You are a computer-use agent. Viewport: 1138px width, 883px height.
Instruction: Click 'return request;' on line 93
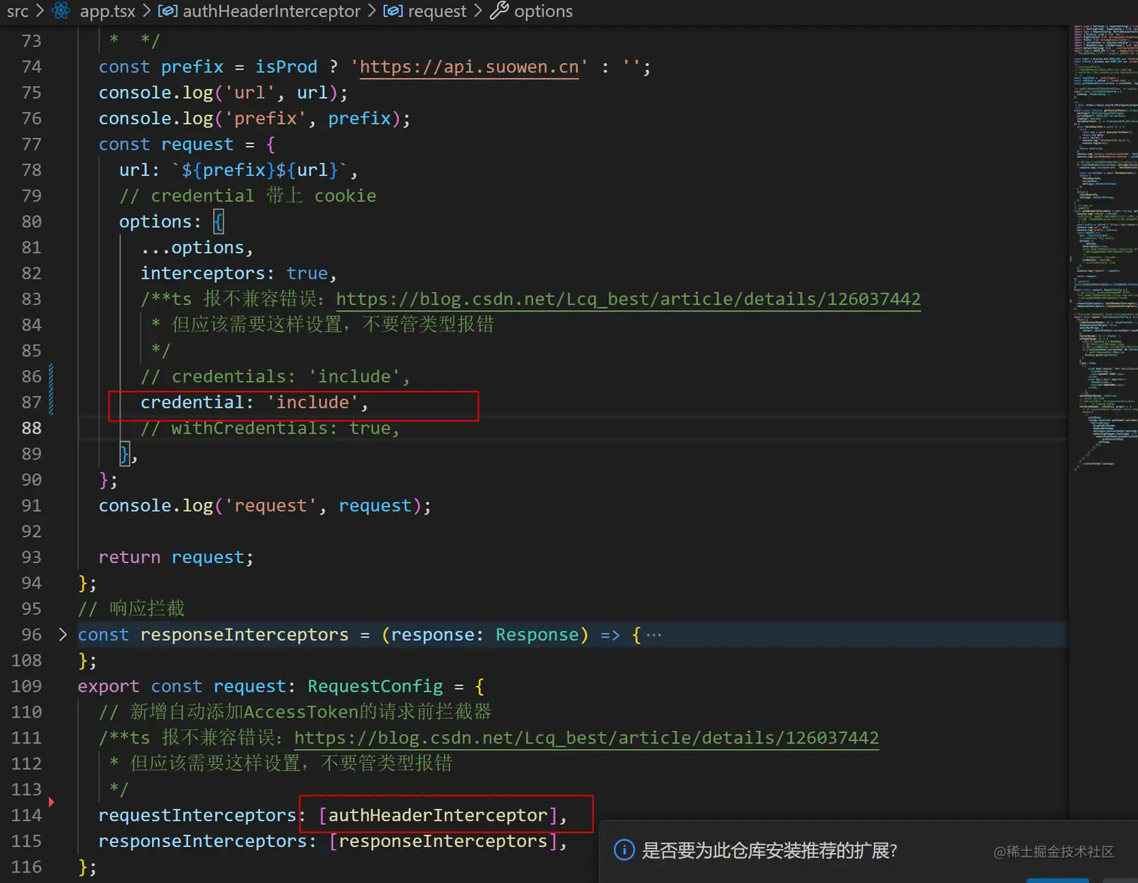(x=176, y=557)
